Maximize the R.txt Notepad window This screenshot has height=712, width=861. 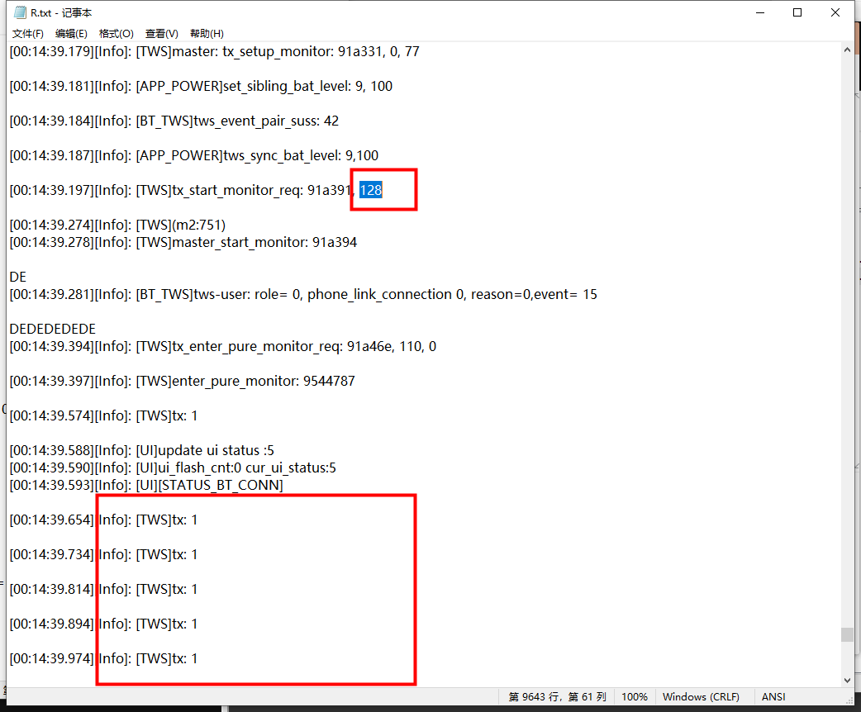[797, 12]
